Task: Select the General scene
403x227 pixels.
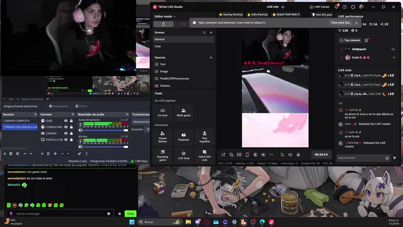Action: tap(184, 39)
